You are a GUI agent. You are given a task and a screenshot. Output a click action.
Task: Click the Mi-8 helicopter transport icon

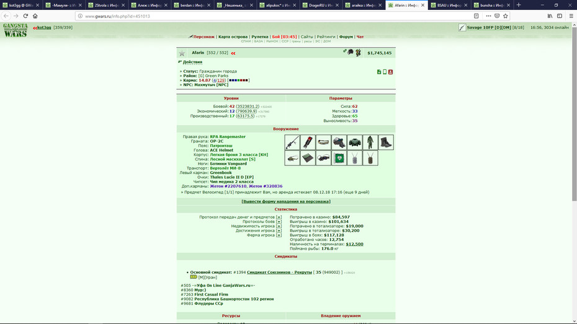(x=292, y=158)
